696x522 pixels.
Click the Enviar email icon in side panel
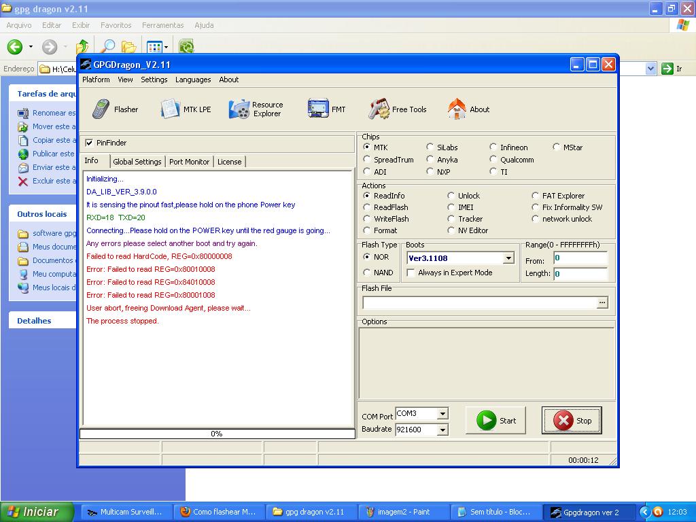[x=22, y=168]
